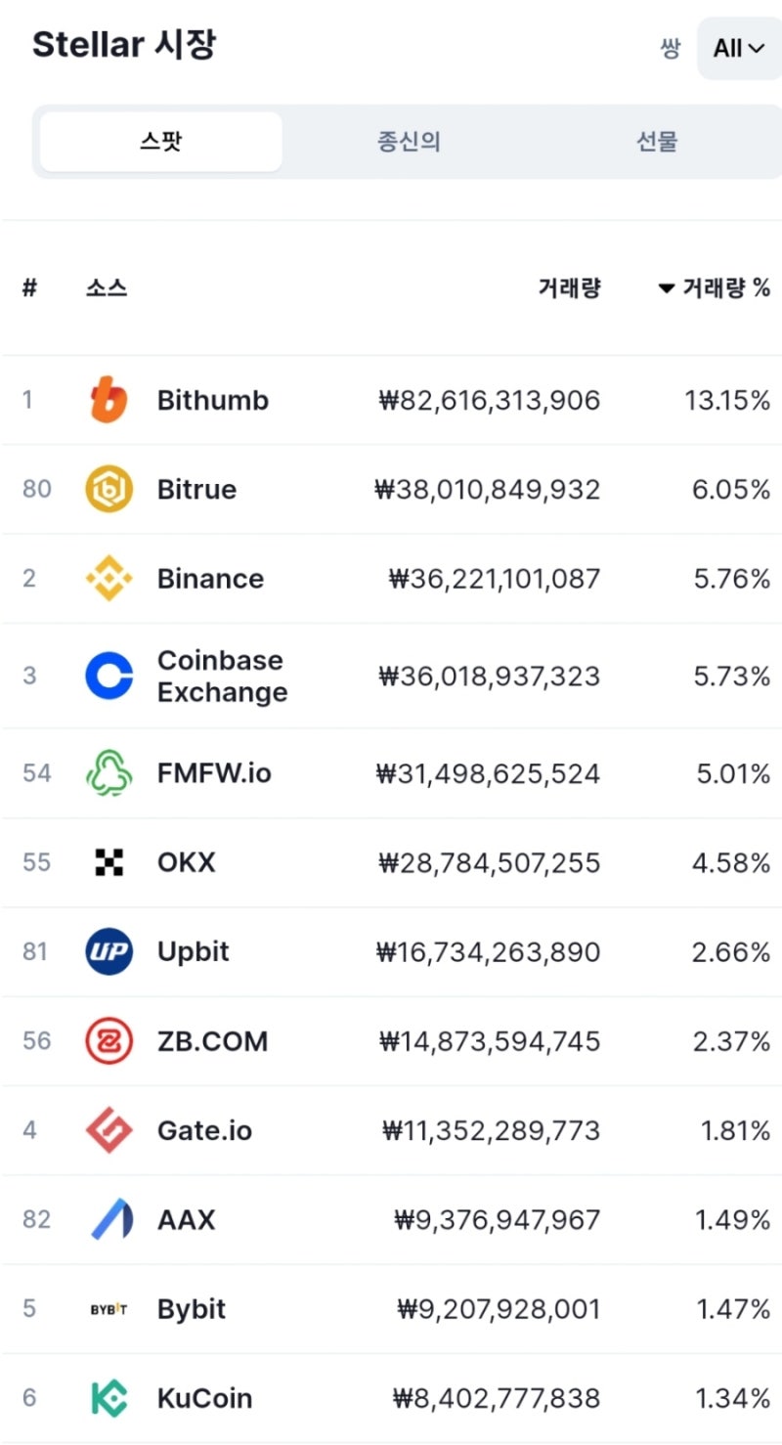Click the Coinbase Exchange blue logo
The width and height of the screenshot is (782, 1445).
[109, 676]
